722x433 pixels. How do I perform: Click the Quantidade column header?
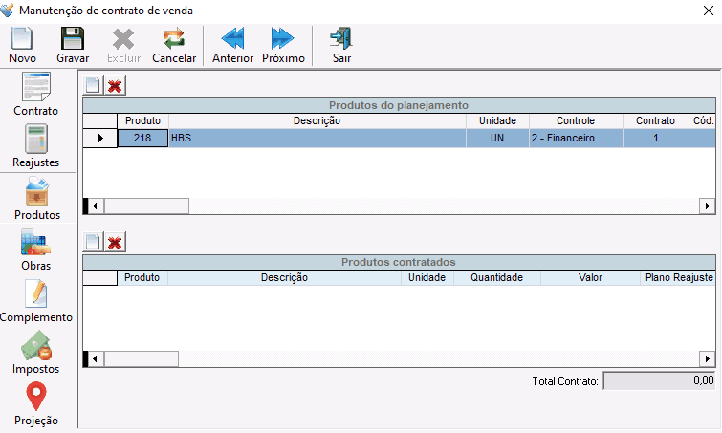pos(497,278)
